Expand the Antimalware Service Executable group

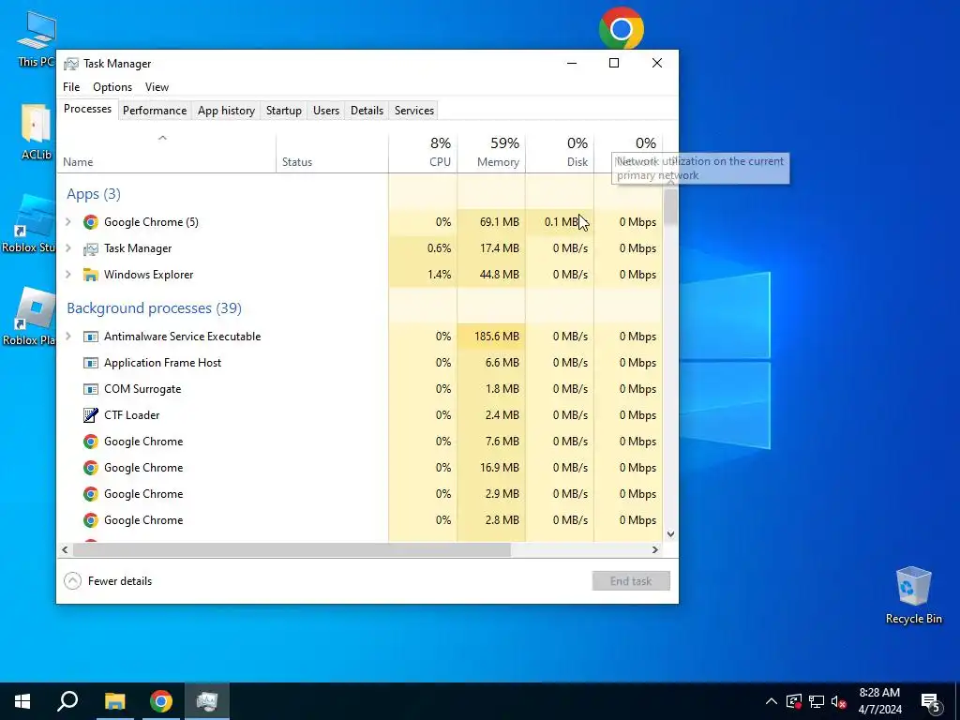[x=68, y=337]
